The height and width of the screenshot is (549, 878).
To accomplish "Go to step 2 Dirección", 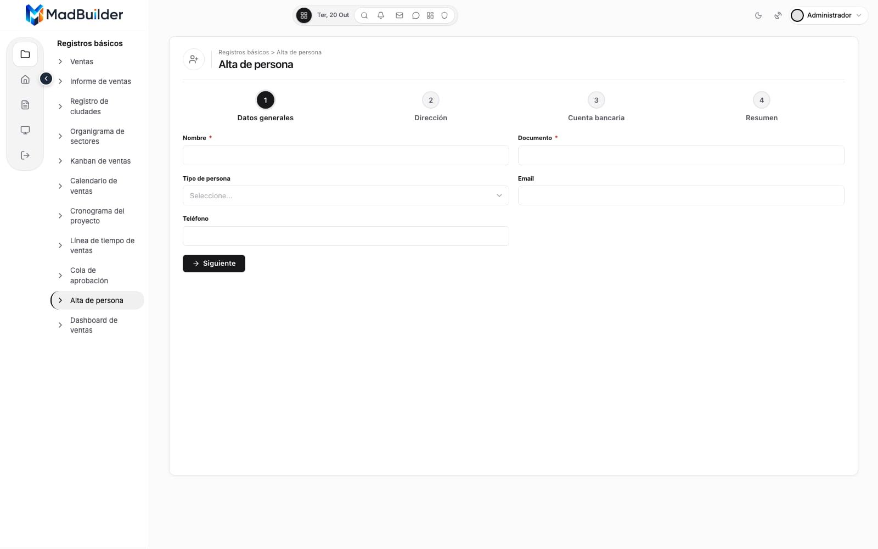I will click(x=431, y=107).
